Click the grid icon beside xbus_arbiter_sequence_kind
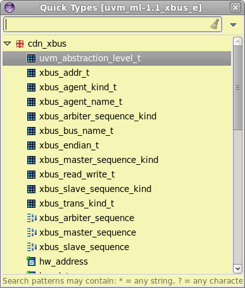 tap(31, 116)
